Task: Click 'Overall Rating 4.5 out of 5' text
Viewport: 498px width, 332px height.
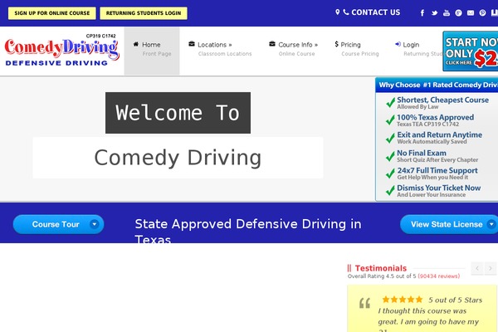Action: tap(382, 276)
